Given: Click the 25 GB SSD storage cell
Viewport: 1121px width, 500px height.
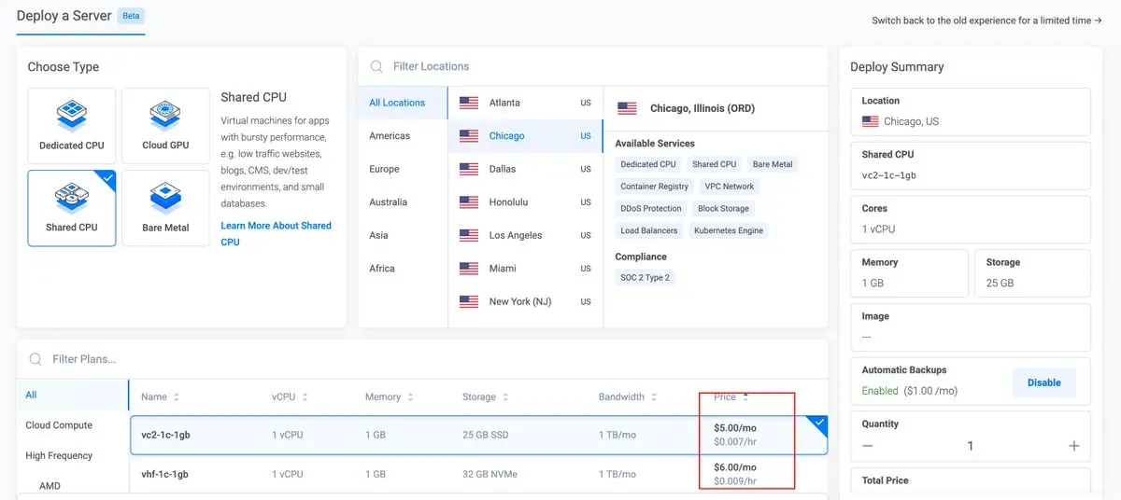Looking at the screenshot, I should 486,435.
